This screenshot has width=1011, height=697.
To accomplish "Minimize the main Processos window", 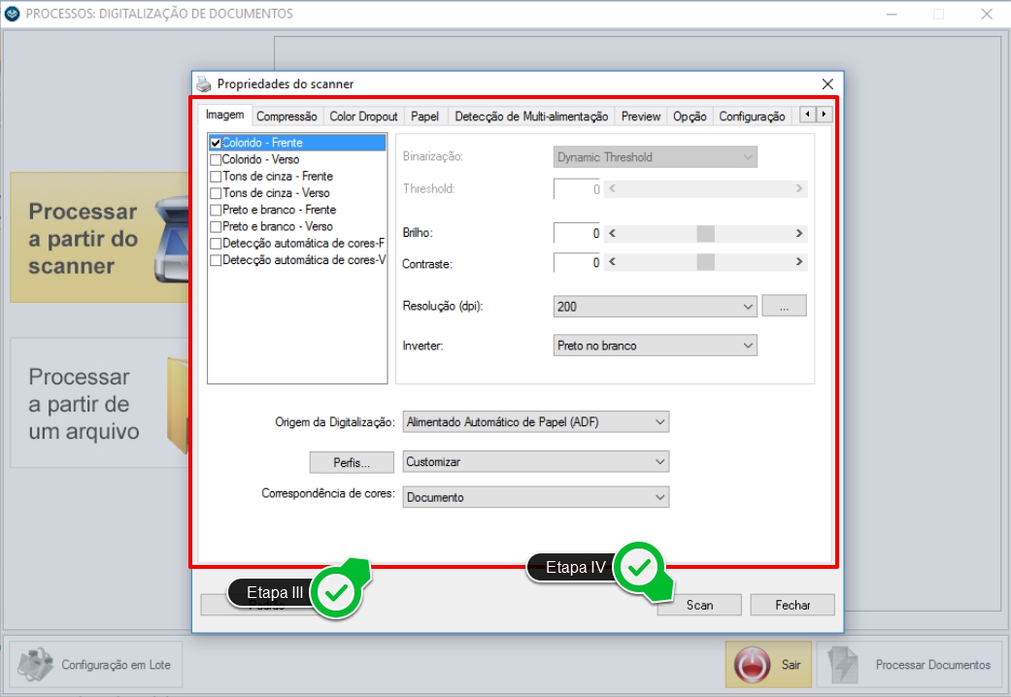I will click(892, 14).
